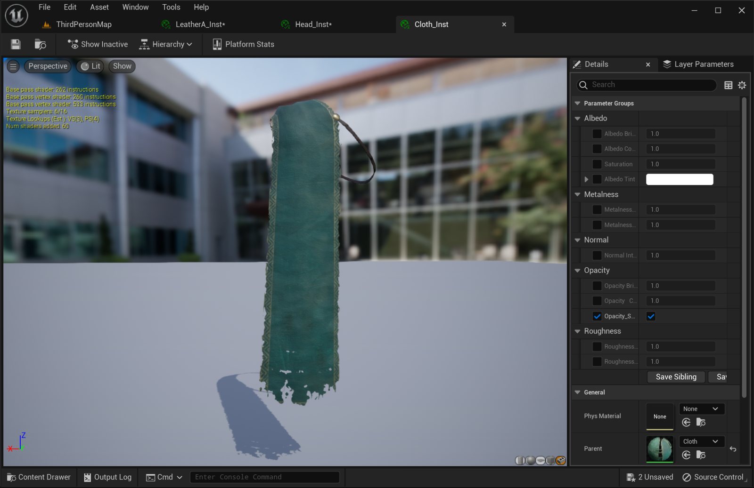The height and width of the screenshot is (488, 754).
Task: Click the Unreal Engine logo icon
Action: tap(16, 16)
